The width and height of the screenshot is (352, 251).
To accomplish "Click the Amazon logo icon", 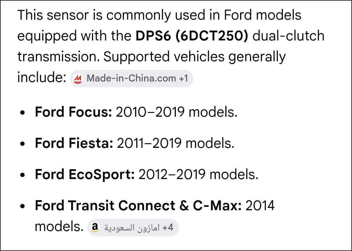I will pyautogui.click(x=95, y=228).
